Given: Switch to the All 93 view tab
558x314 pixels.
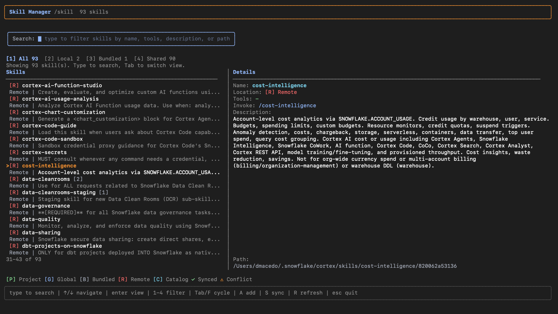Looking at the screenshot, I should tap(22, 59).
